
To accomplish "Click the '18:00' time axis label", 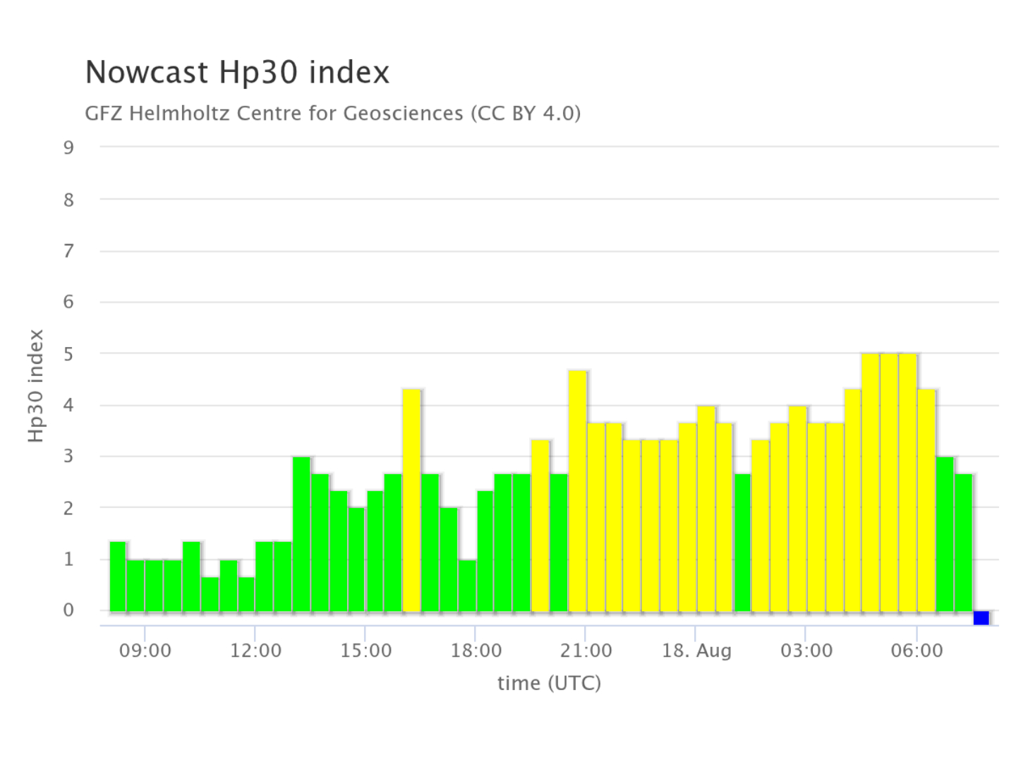I will point(476,651).
